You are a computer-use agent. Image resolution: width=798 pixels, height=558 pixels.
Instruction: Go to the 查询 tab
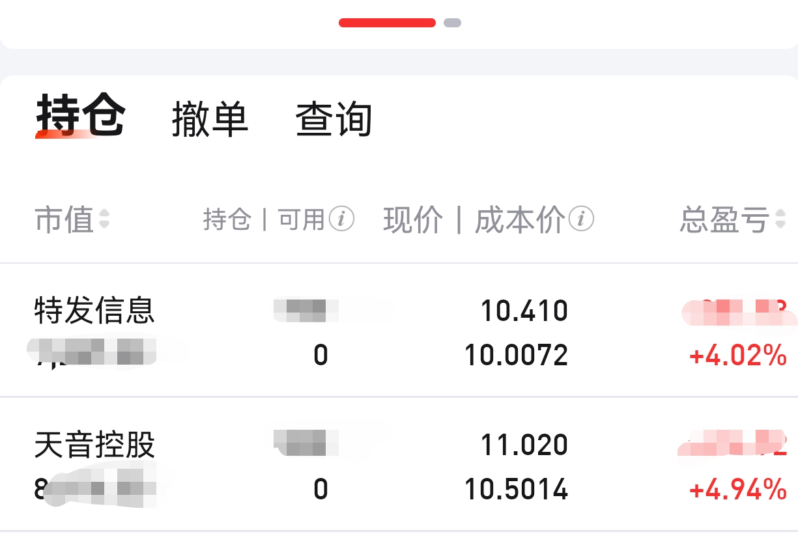pyautogui.click(x=334, y=119)
